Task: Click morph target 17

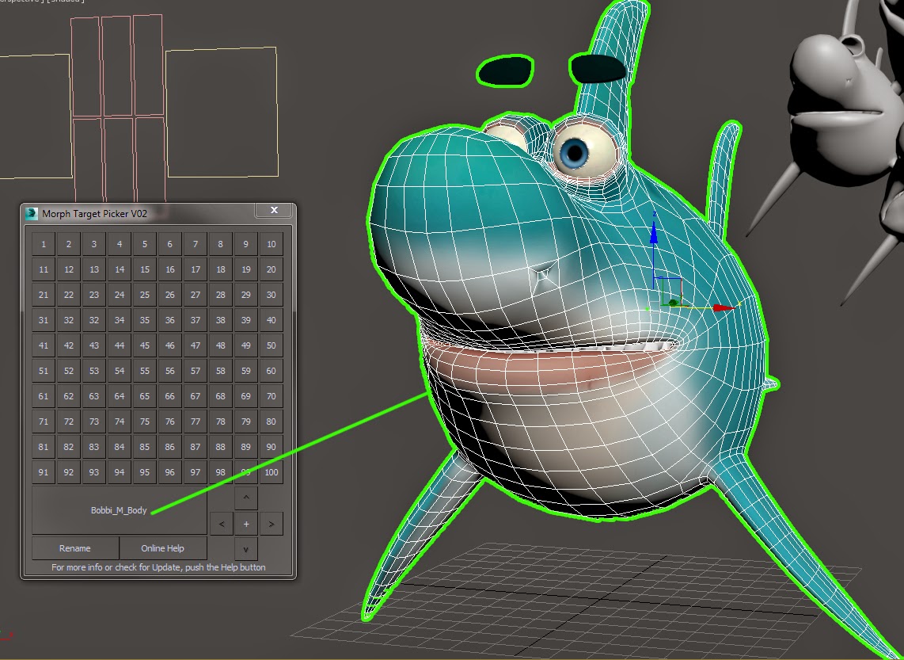Action: [196, 269]
